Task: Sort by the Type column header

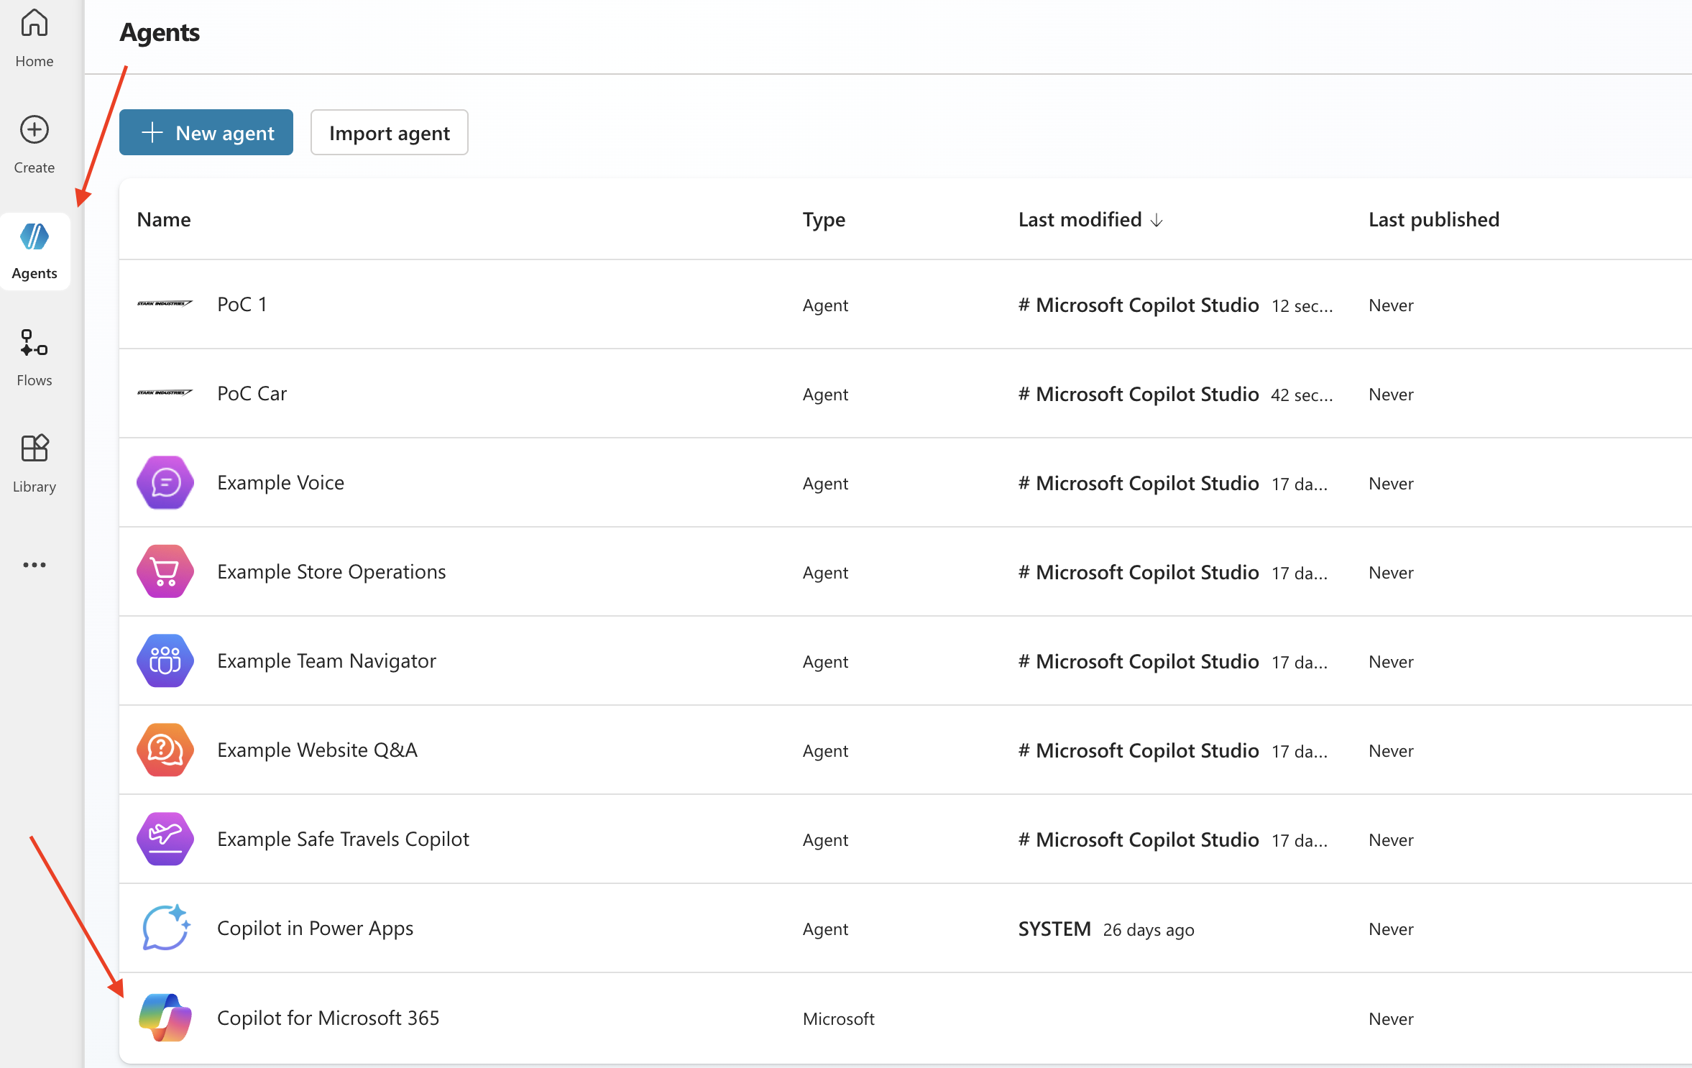Action: [x=824, y=219]
